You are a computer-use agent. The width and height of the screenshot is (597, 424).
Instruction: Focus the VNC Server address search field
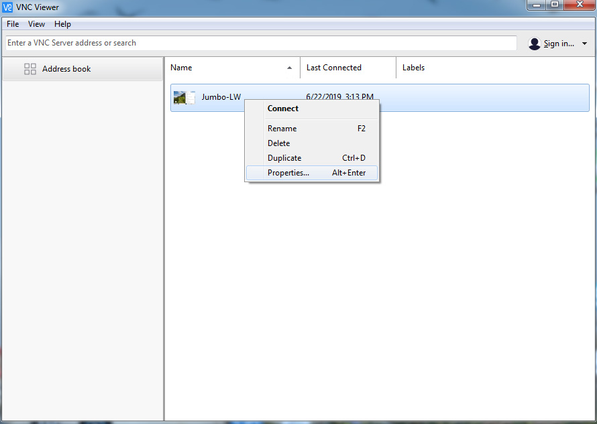pos(260,43)
